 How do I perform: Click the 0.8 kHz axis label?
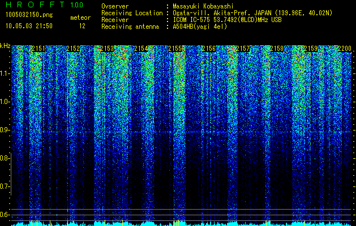pyautogui.click(x=4, y=158)
